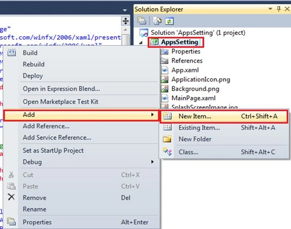This screenshot has height=229, width=291.
Task: Click the Show All Files toolbar icon
Action: [158, 21]
